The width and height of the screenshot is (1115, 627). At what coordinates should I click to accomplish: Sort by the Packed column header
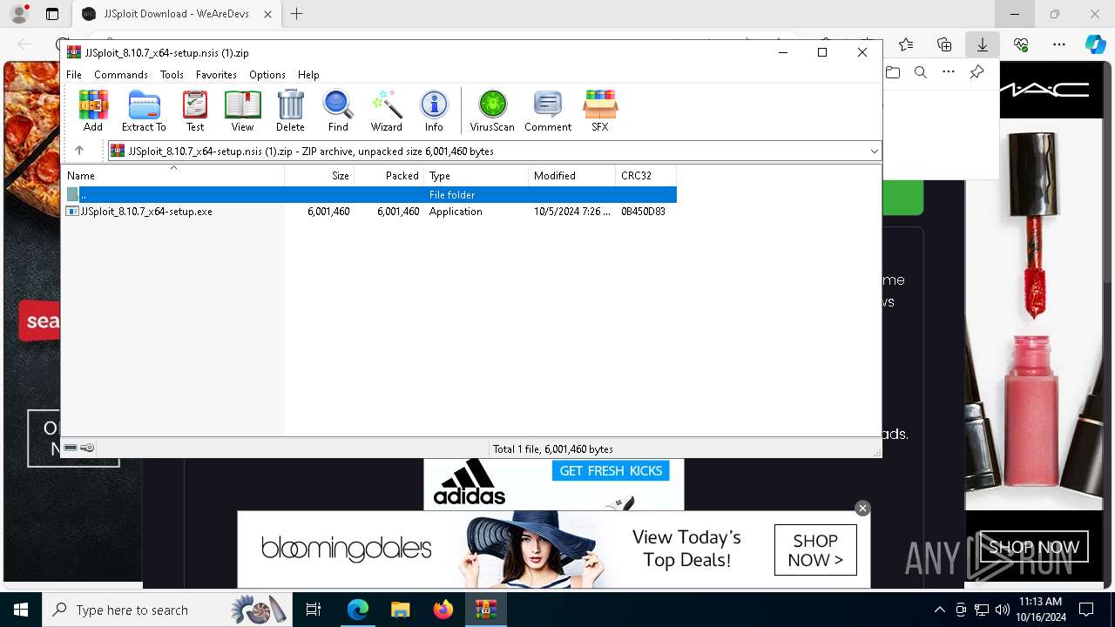(389, 175)
